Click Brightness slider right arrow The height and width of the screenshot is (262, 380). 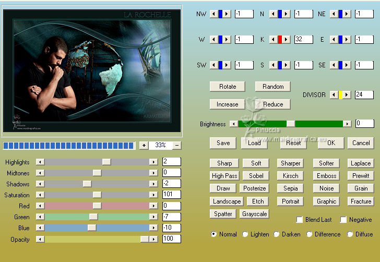[x=347, y=124]
